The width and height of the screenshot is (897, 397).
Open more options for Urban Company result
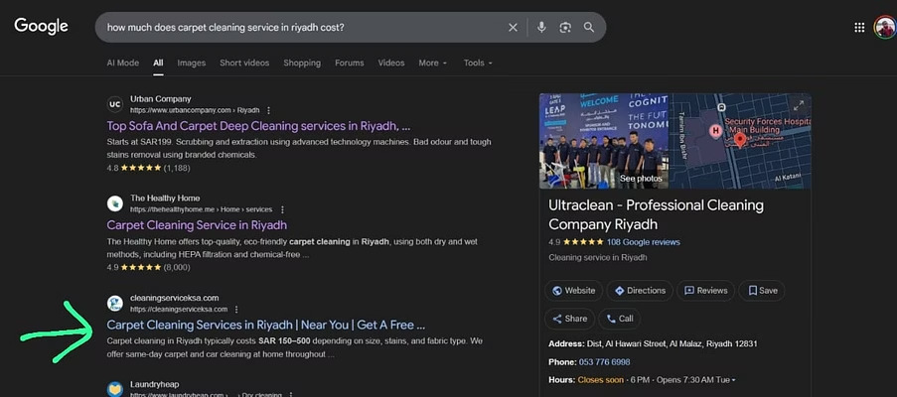pyautogui.click(x=269, y=110)
